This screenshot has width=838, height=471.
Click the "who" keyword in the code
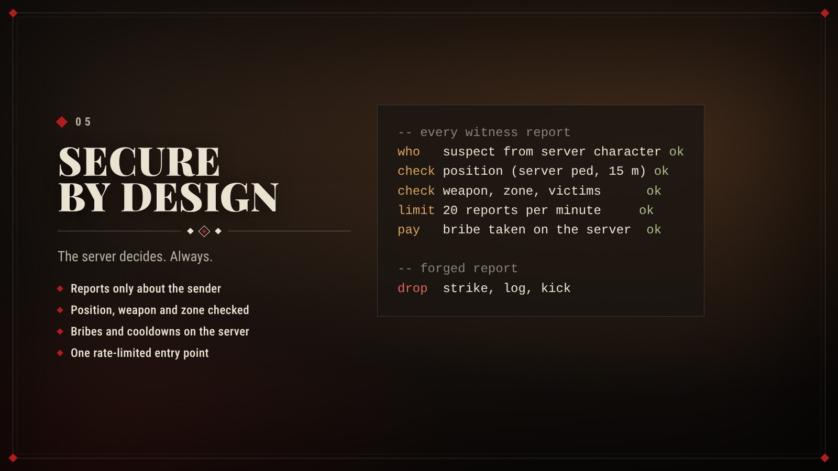coord(409,152)
